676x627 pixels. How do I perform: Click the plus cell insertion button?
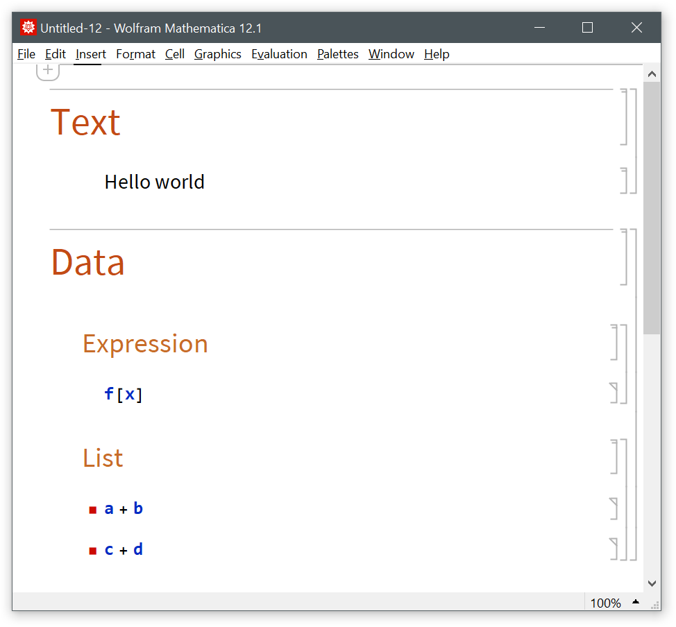[x=48, y=70]
